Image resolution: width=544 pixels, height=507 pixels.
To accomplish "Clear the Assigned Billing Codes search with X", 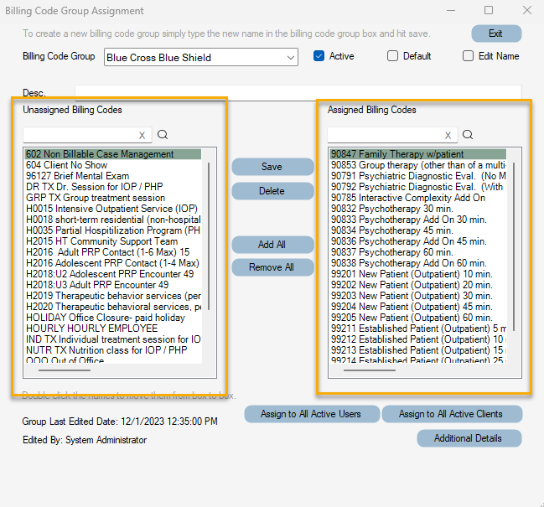I will (x=448, y=135).
